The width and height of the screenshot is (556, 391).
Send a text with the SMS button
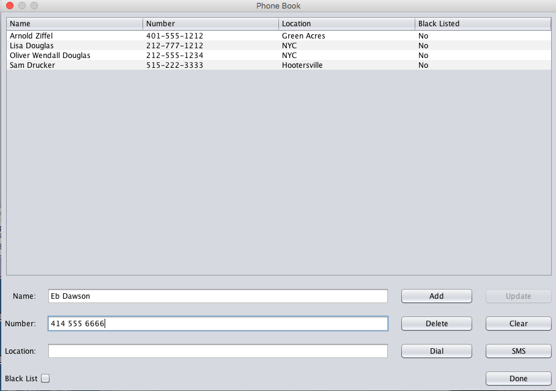(x=519, y=351)
